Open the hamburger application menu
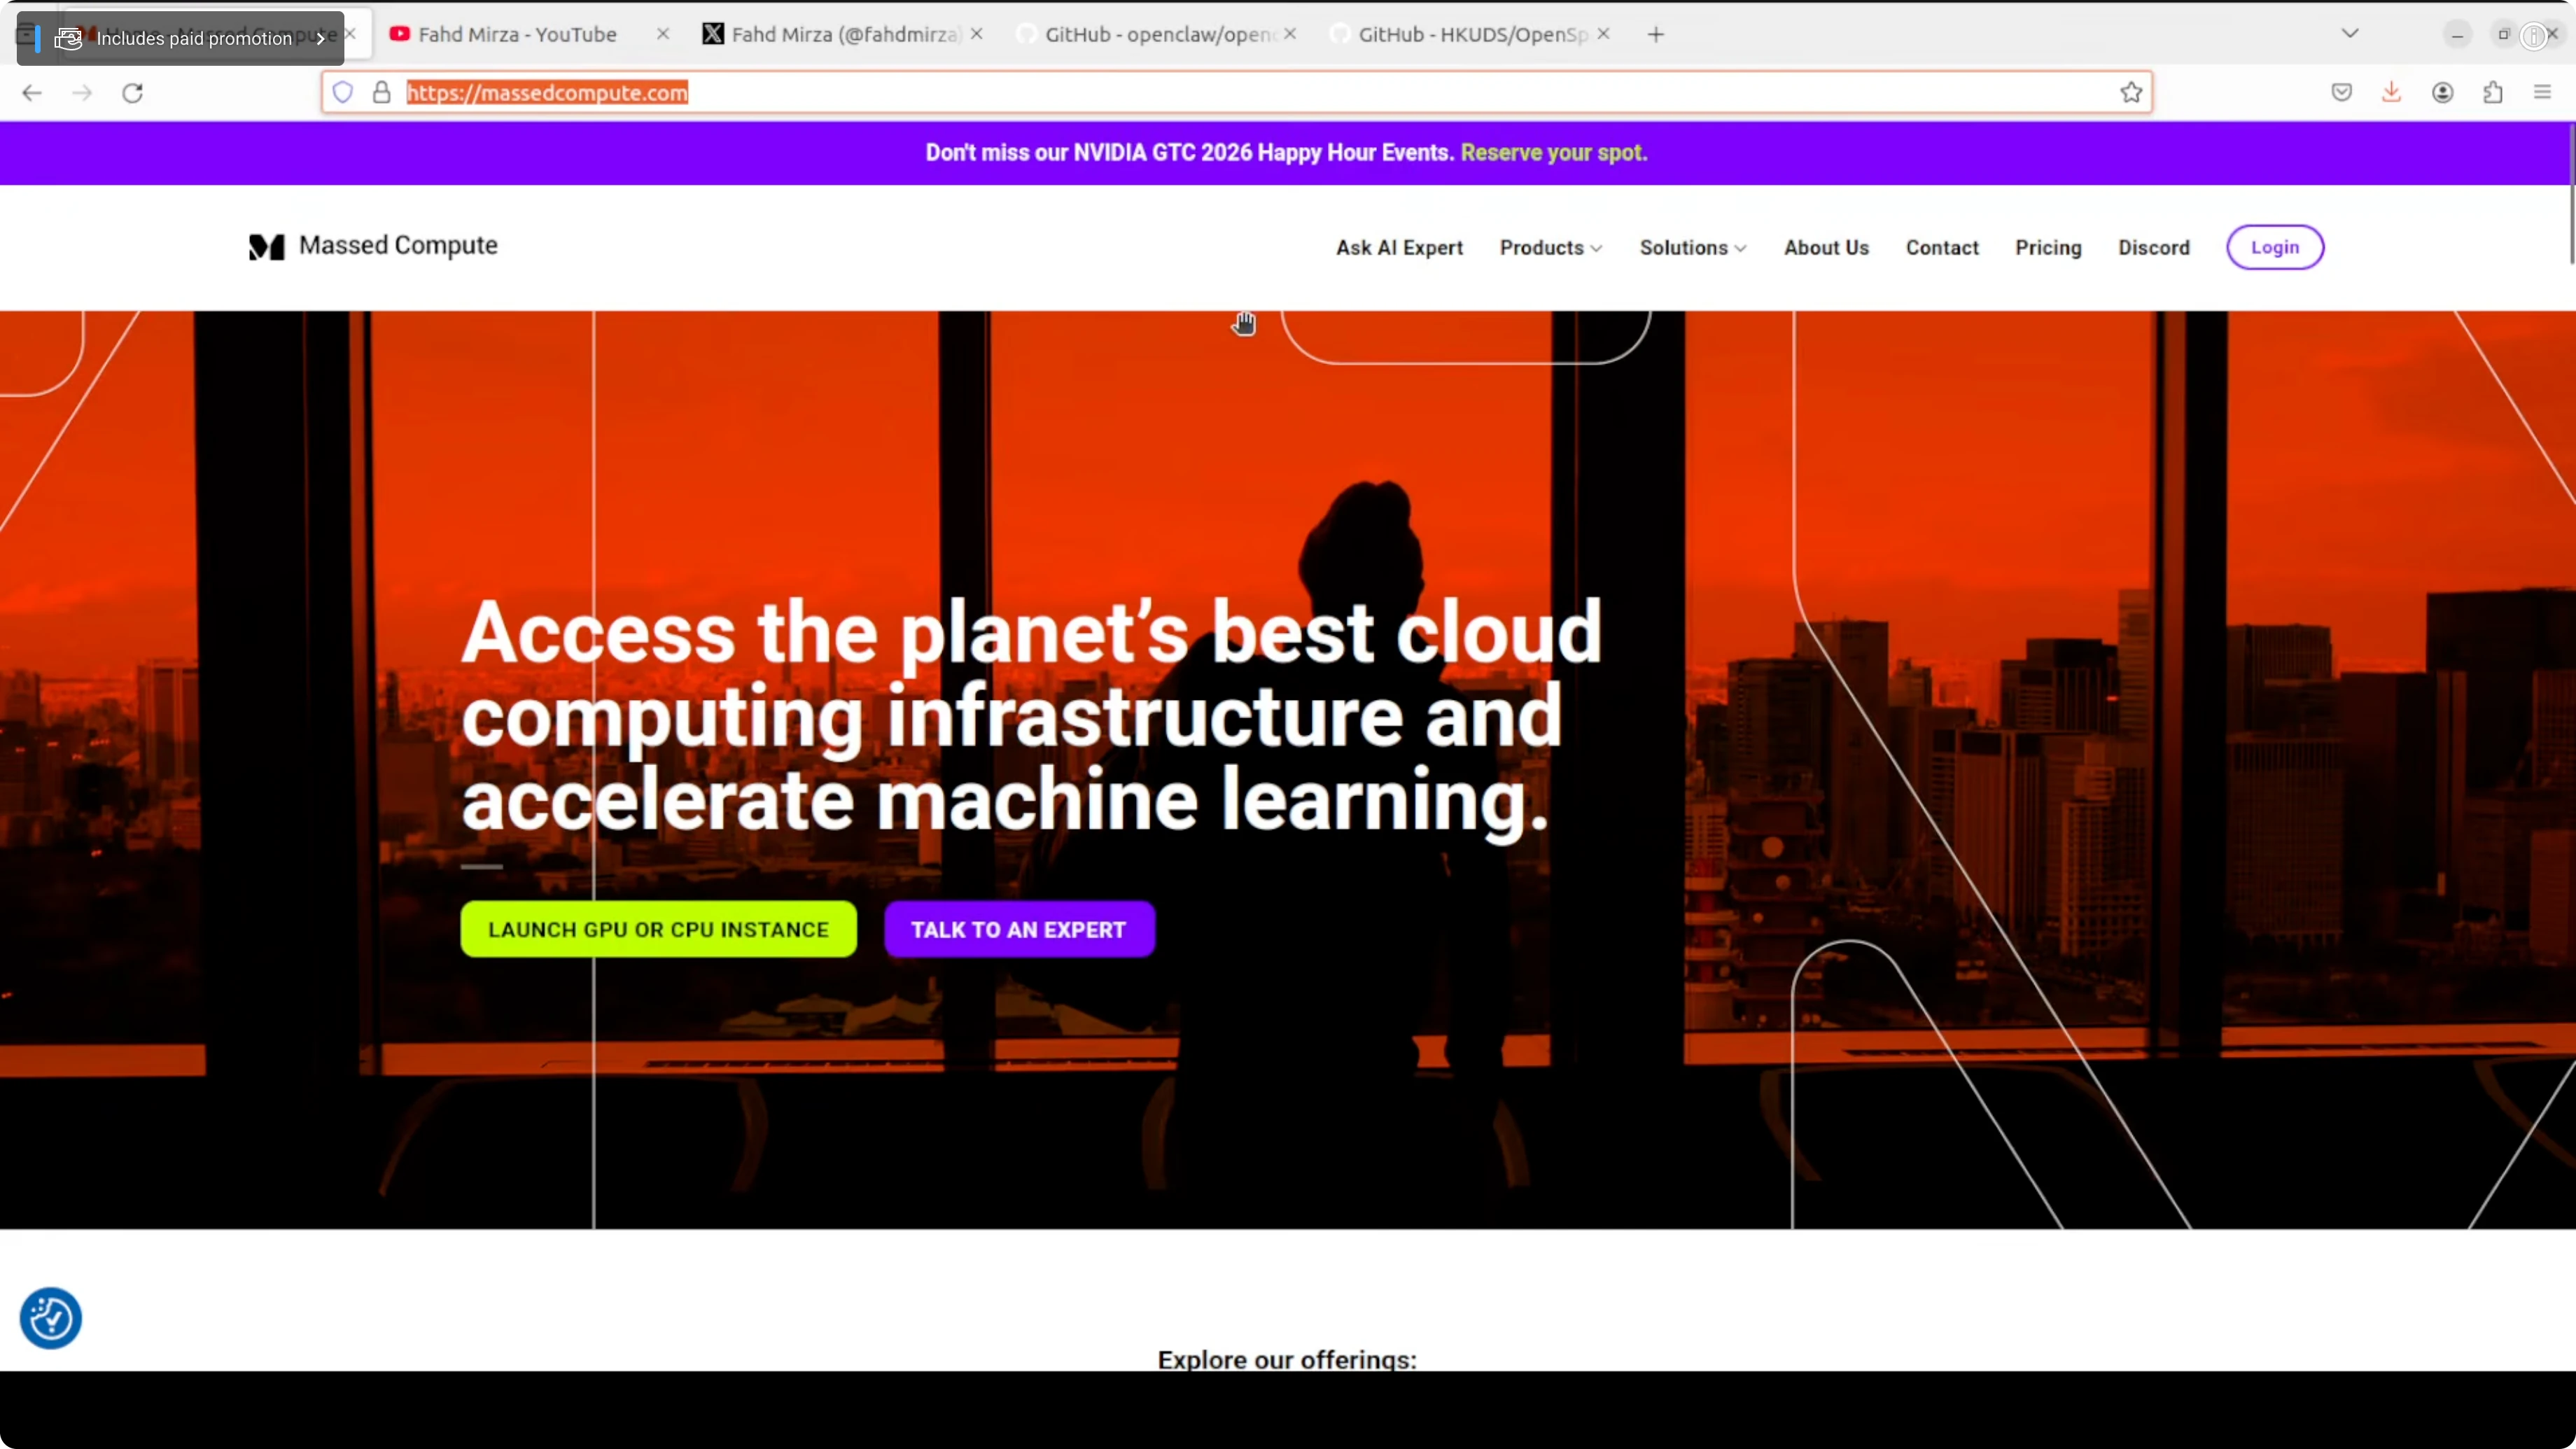 click(x=2542, y=93)
